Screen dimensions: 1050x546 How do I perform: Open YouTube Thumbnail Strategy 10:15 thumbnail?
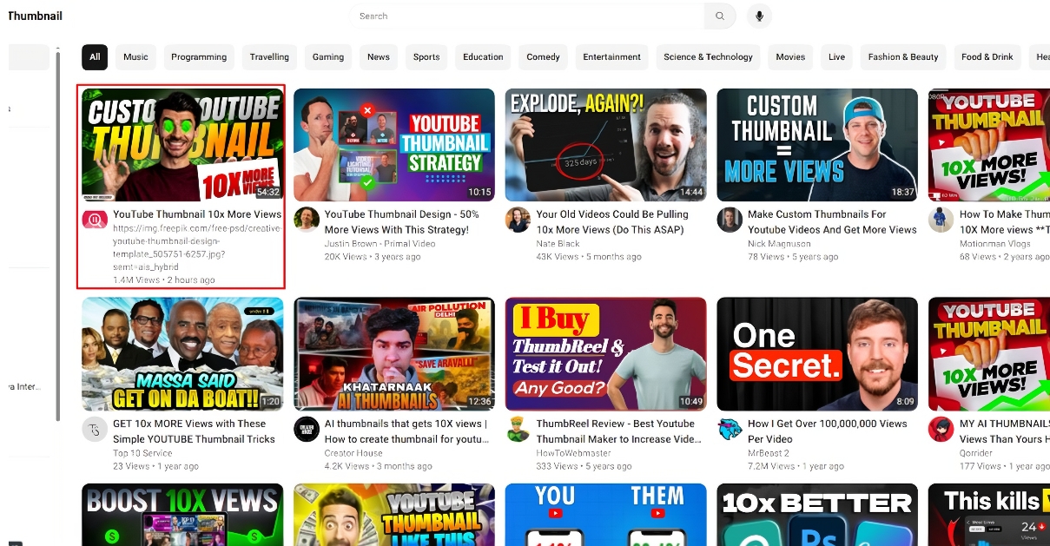pos(394,145)
